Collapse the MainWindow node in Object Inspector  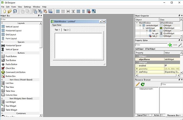pyautogui.click(x=137, y=23)
